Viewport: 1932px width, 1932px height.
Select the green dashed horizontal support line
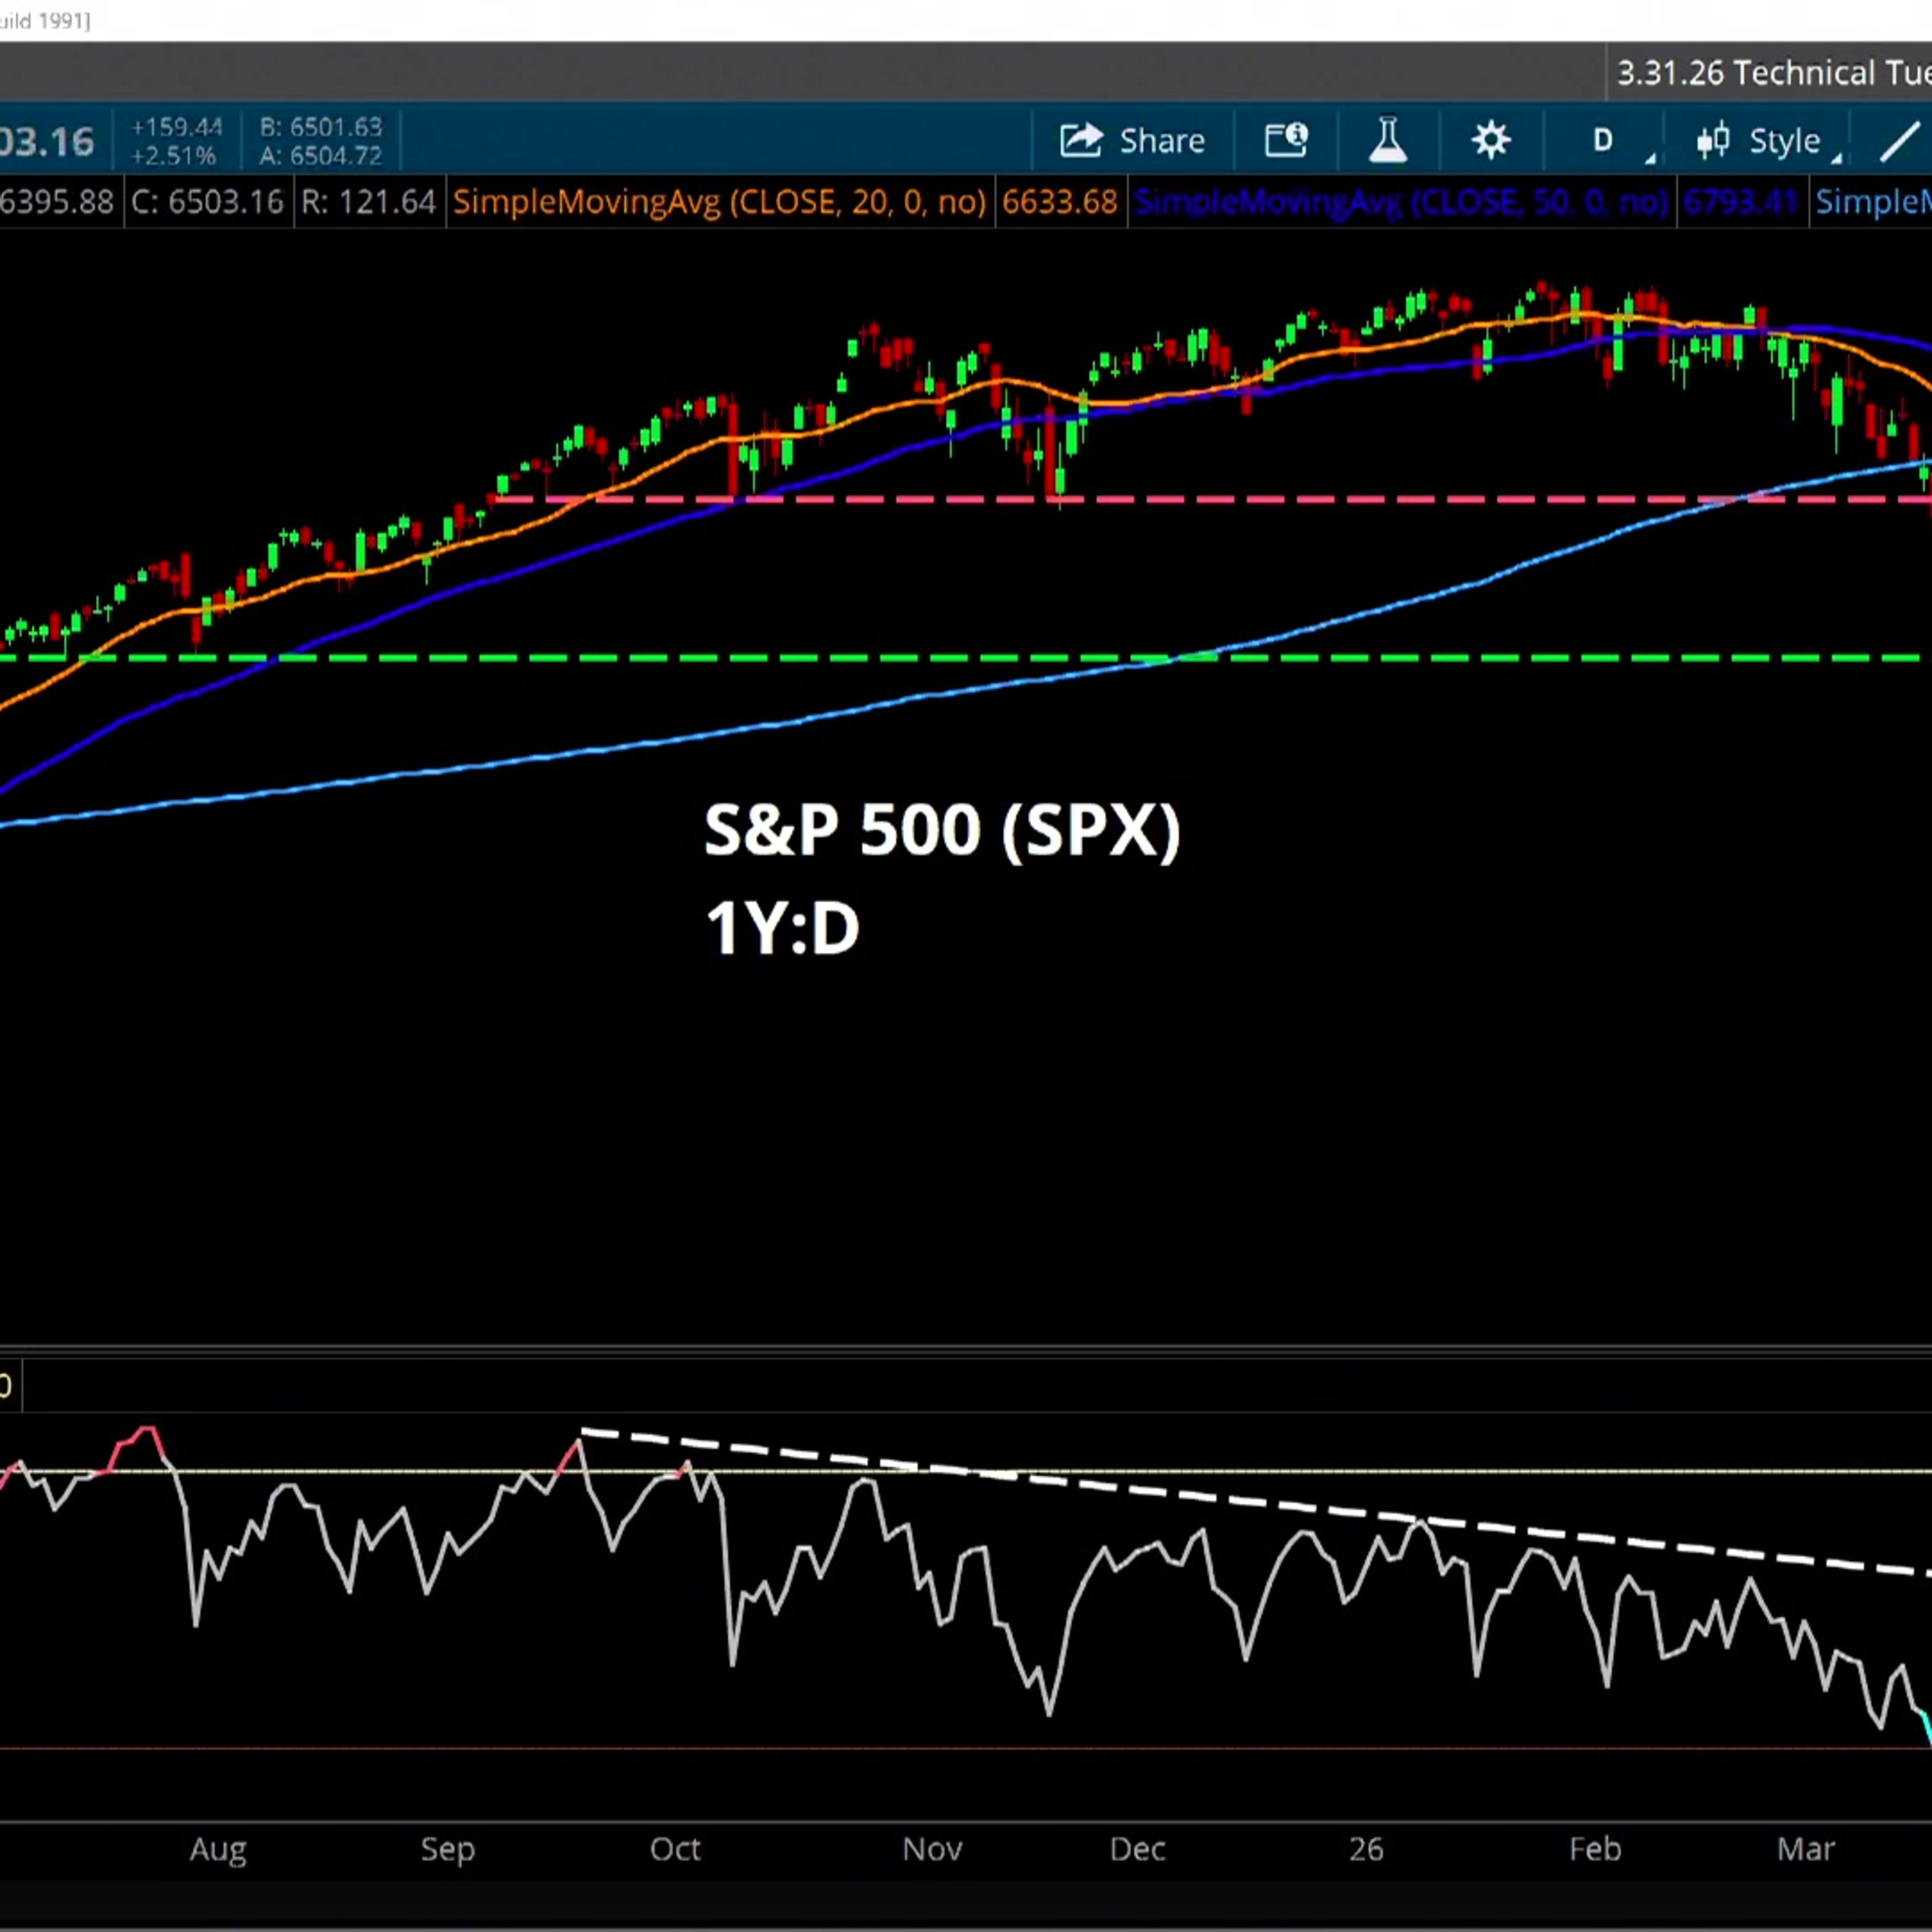pyautogui.click(x=960, y=658)
